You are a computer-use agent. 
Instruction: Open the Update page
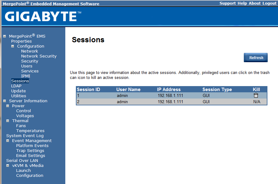(18, 91)
